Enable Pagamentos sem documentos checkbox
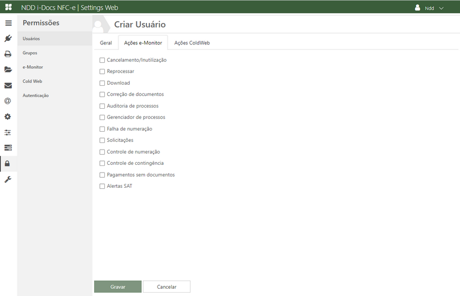Image resolution: width=460 pixels, height=296 pixels. (102, 175)
